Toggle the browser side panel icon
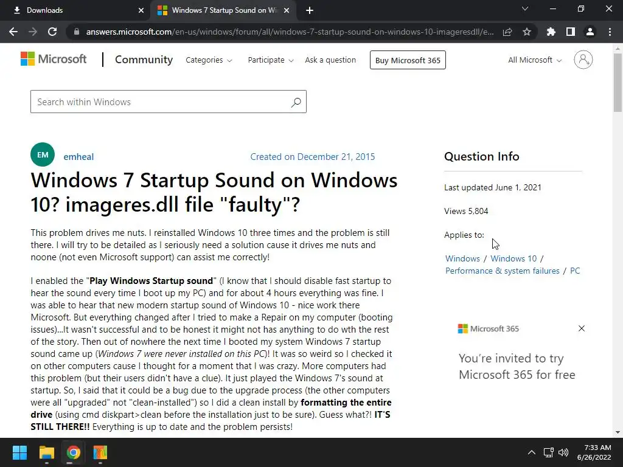 (x=571, y=32)
